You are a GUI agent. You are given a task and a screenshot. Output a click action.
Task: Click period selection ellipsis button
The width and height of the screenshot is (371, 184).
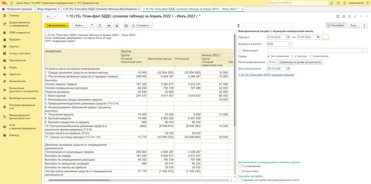(325, 37)
